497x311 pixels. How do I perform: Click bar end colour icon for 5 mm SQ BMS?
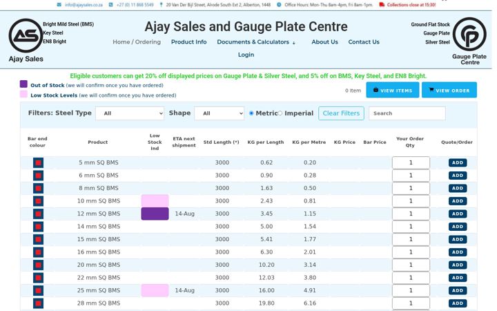tap(39, 163)
